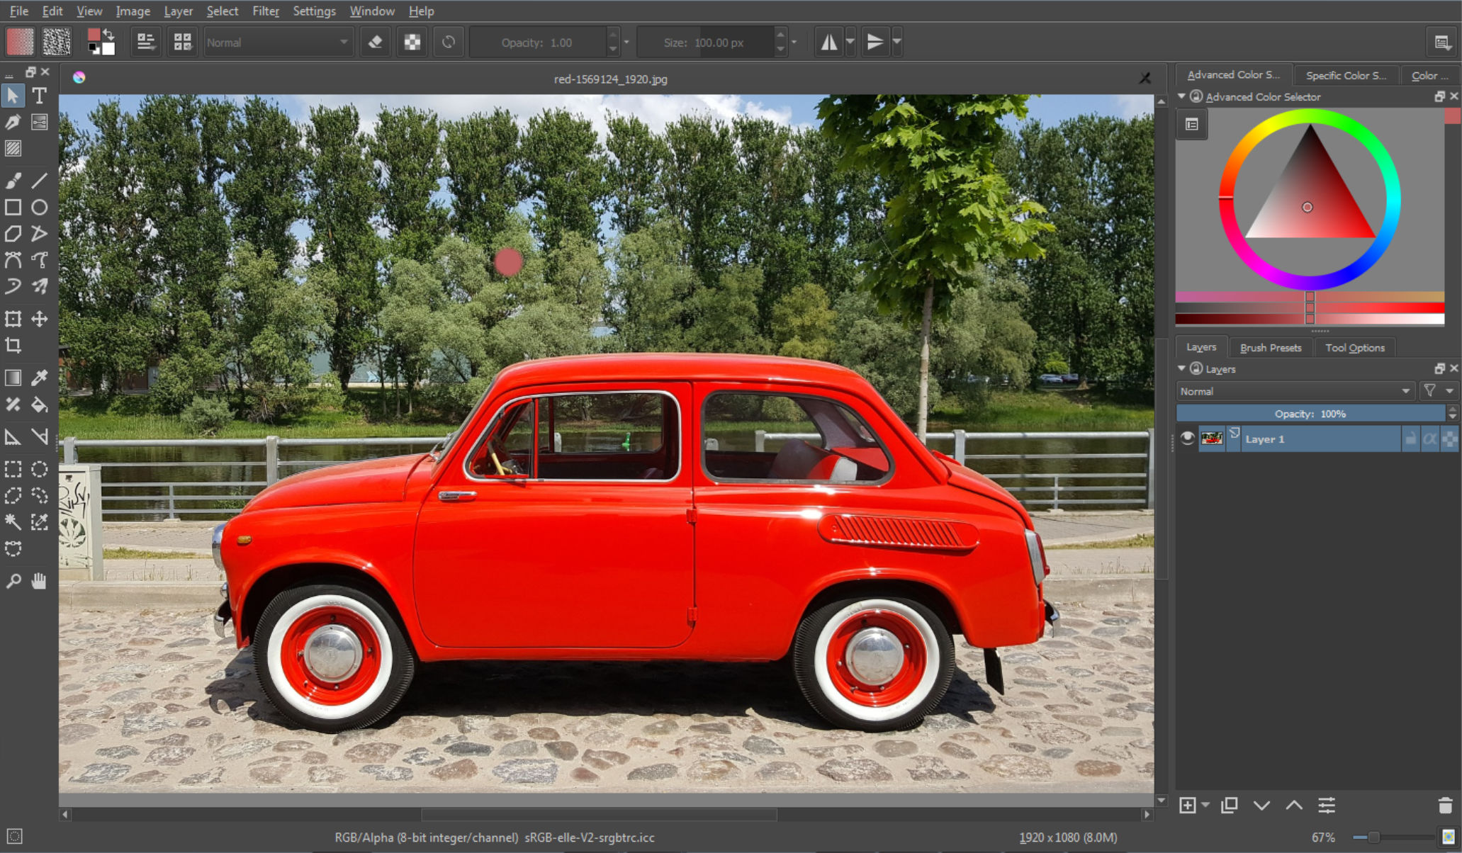The height and width of the screenshot is (853, 1462).
Task: Move layer down in stack
Action: coord(1261,806)
